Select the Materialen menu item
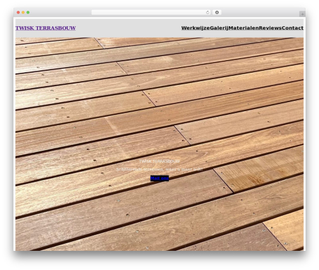Screen dimensions: 319x270 click(244, 28)
